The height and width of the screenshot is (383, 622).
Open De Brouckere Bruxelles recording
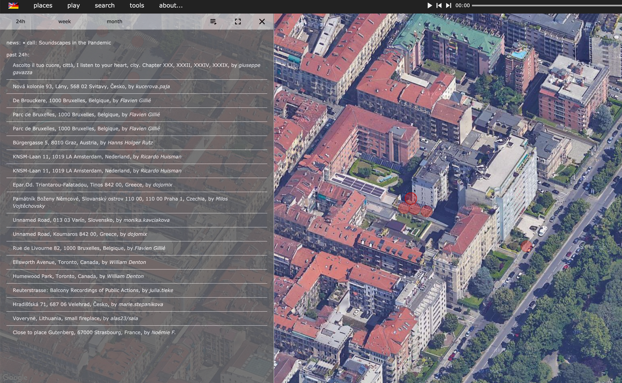coord(137,101)
